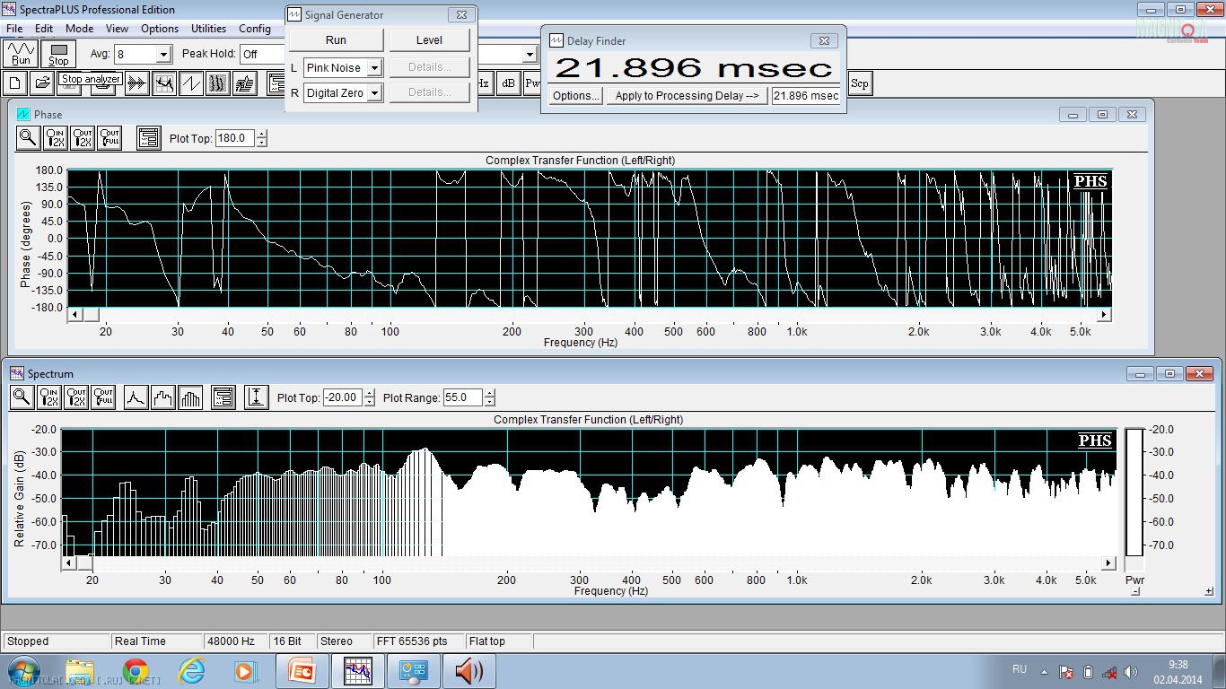The width and height of the screenshot is (1226, 689).
Task: Click the Run analyzer toolbar icon
Action: (x=21, y=53)
